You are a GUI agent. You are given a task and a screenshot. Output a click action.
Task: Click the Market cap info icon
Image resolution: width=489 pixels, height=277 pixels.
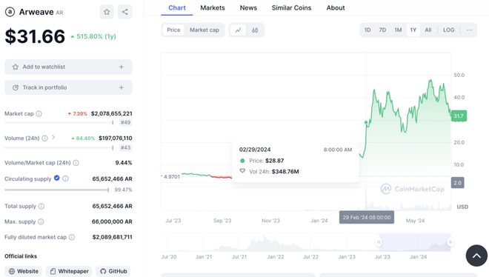coord(39,114)
